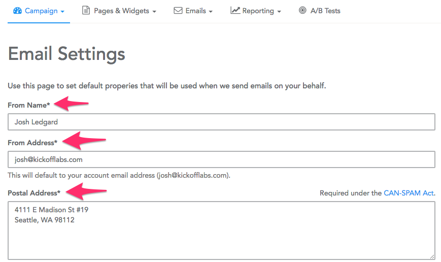441x262 pixels.
Task: Click into the From Address field
Action: click(221, 159)
